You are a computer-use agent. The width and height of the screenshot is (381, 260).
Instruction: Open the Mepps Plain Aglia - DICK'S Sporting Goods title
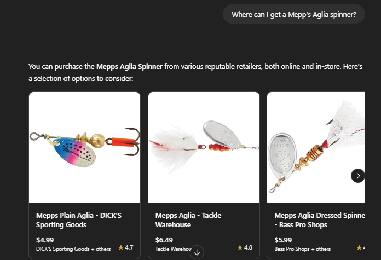tap(79, 220)
